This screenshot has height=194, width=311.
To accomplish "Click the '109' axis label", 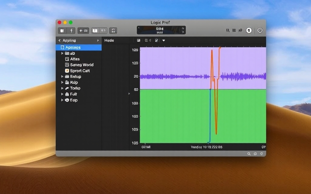I will (x=135, y=129).
